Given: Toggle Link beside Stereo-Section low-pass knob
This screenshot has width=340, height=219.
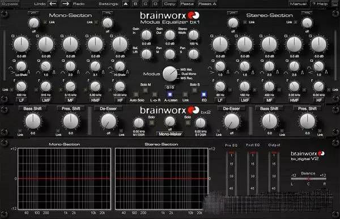Looking at the screenshot, I should [x=296, y=22].
